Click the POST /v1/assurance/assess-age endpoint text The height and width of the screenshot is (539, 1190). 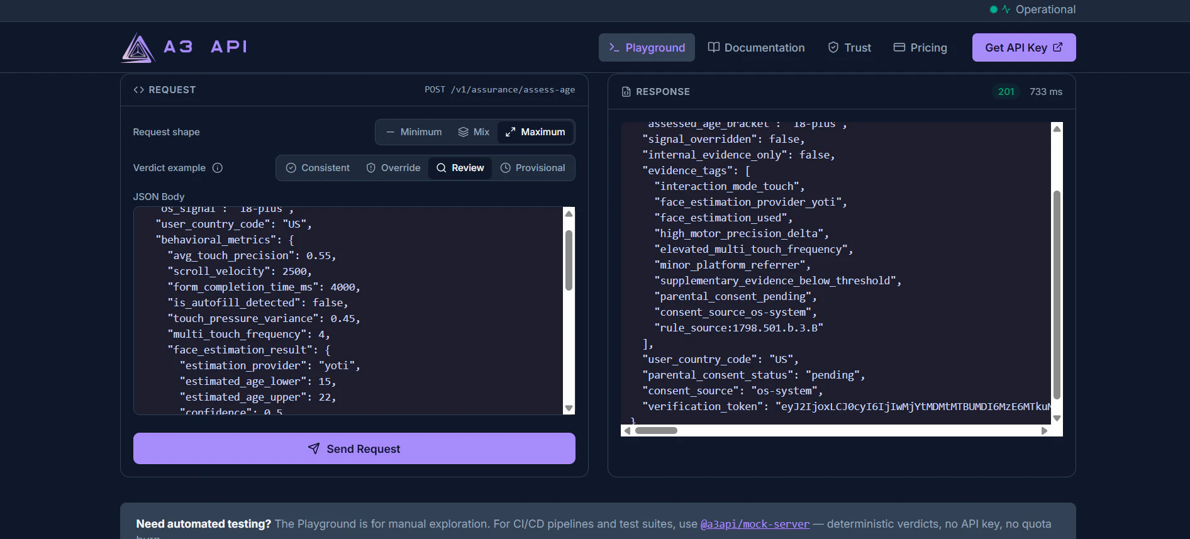(x=499, y=90)
